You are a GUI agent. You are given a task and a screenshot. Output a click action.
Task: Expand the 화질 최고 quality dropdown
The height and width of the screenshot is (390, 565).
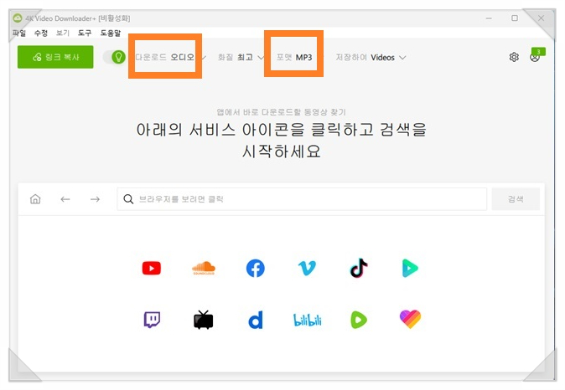click(x=241, y=57)
